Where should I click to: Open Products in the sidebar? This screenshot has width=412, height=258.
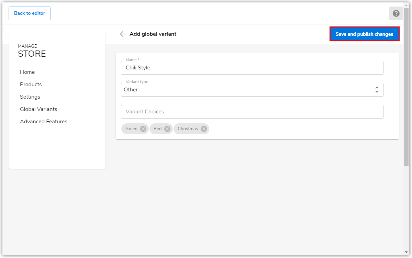[31, 84]
